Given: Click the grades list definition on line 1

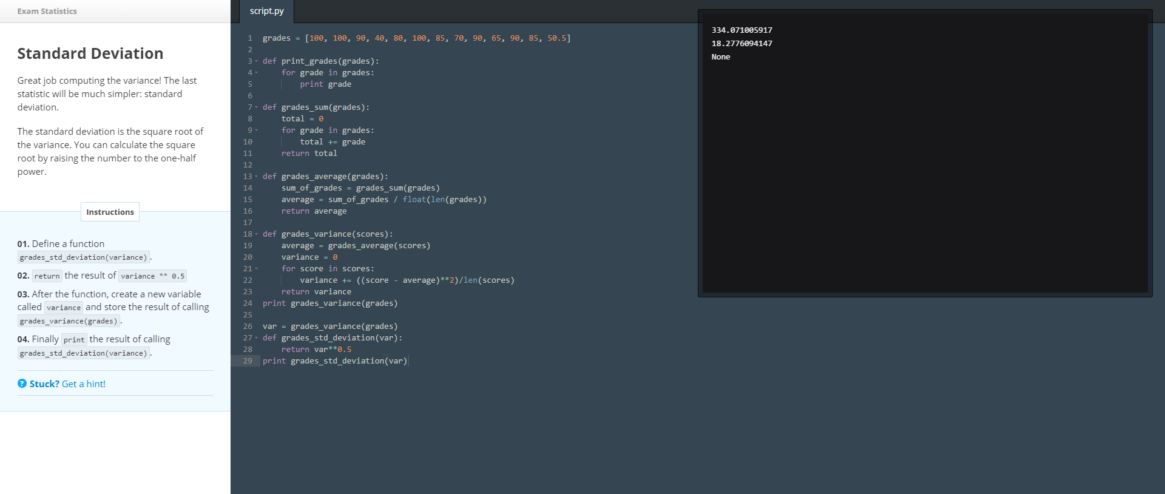Looking at the screenshot, I should click(416, 38).
